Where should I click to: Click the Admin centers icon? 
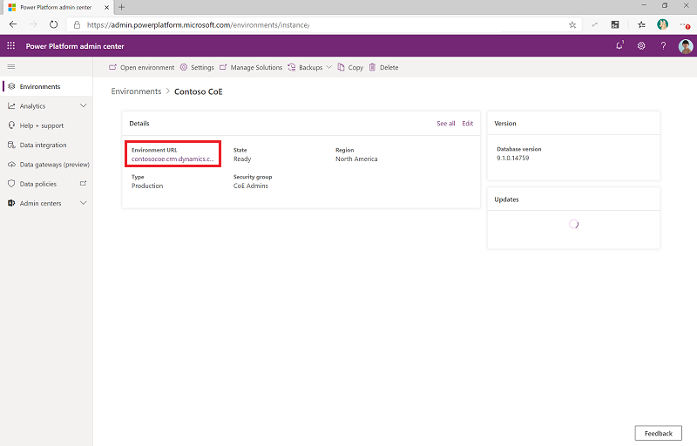coord(11,203)
